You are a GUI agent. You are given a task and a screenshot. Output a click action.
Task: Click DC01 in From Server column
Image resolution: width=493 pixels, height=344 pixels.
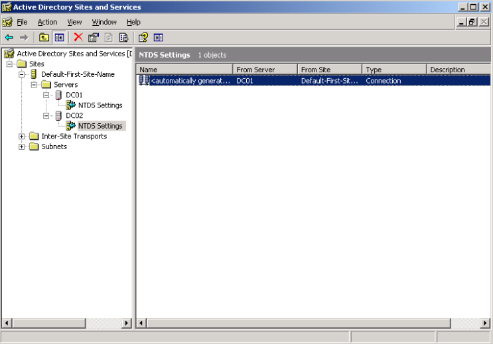(245, 81)
